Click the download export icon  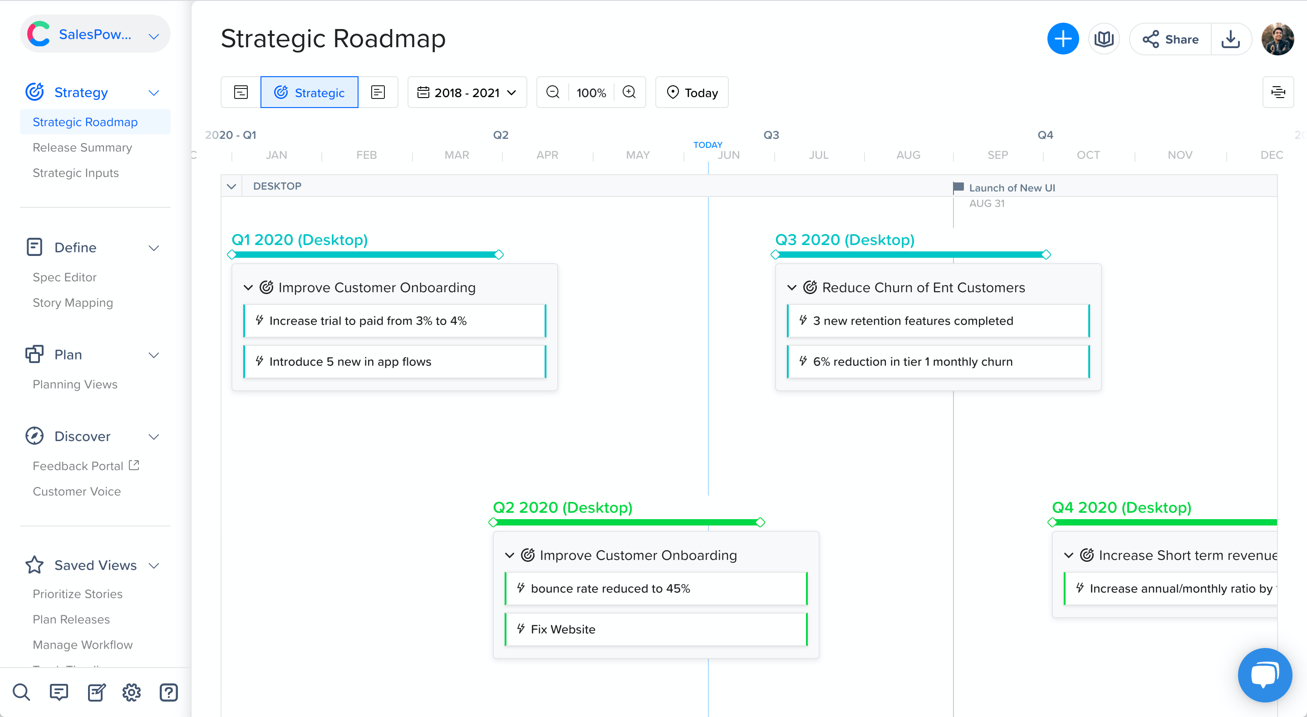[1230, 39]
